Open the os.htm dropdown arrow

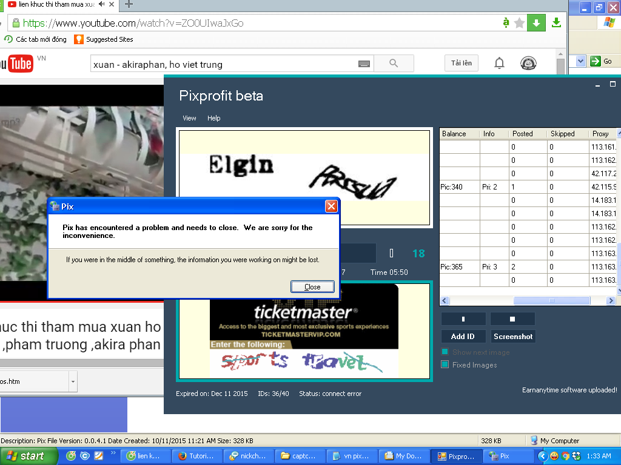tap(73, 381)
